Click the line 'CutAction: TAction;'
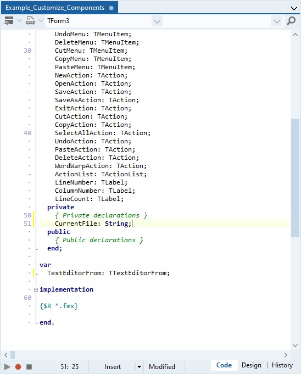301x374 pixels. [x=91, y=116]
